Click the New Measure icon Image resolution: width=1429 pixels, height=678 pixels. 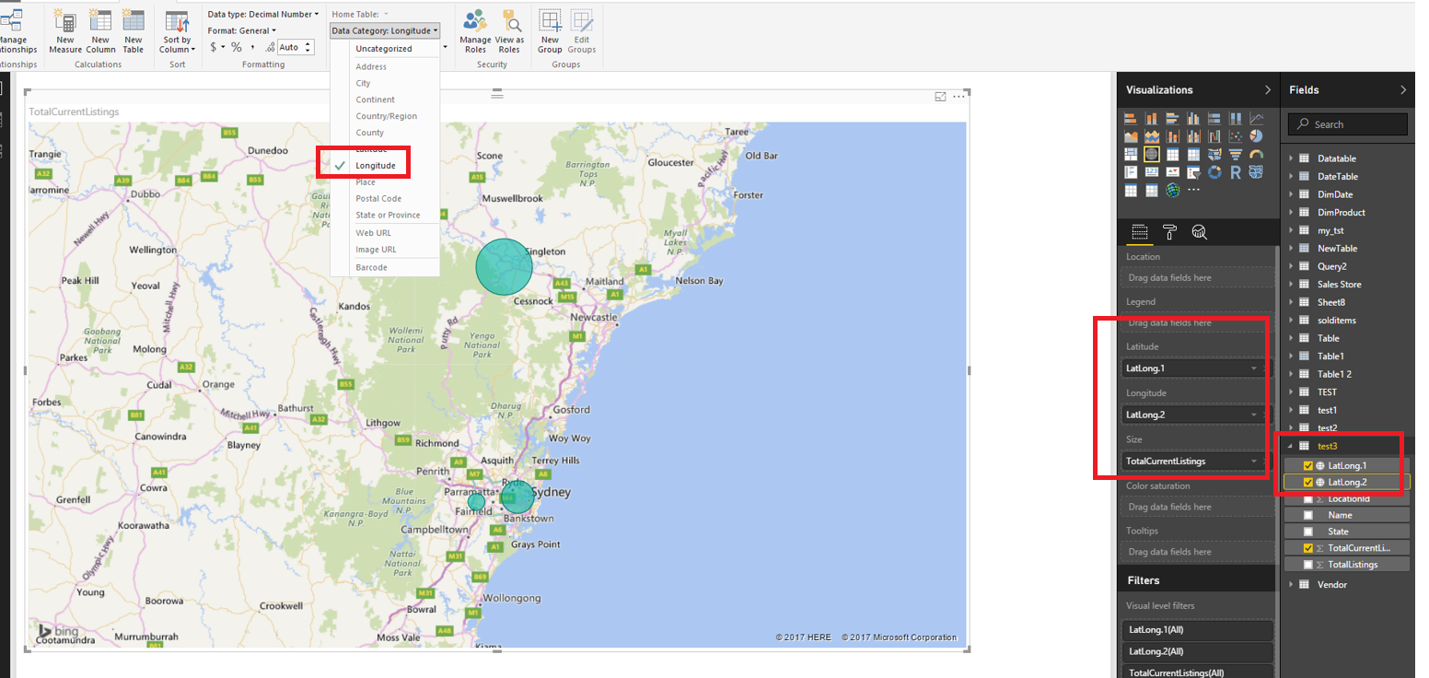pyautogui.click(x=65, y=19)
